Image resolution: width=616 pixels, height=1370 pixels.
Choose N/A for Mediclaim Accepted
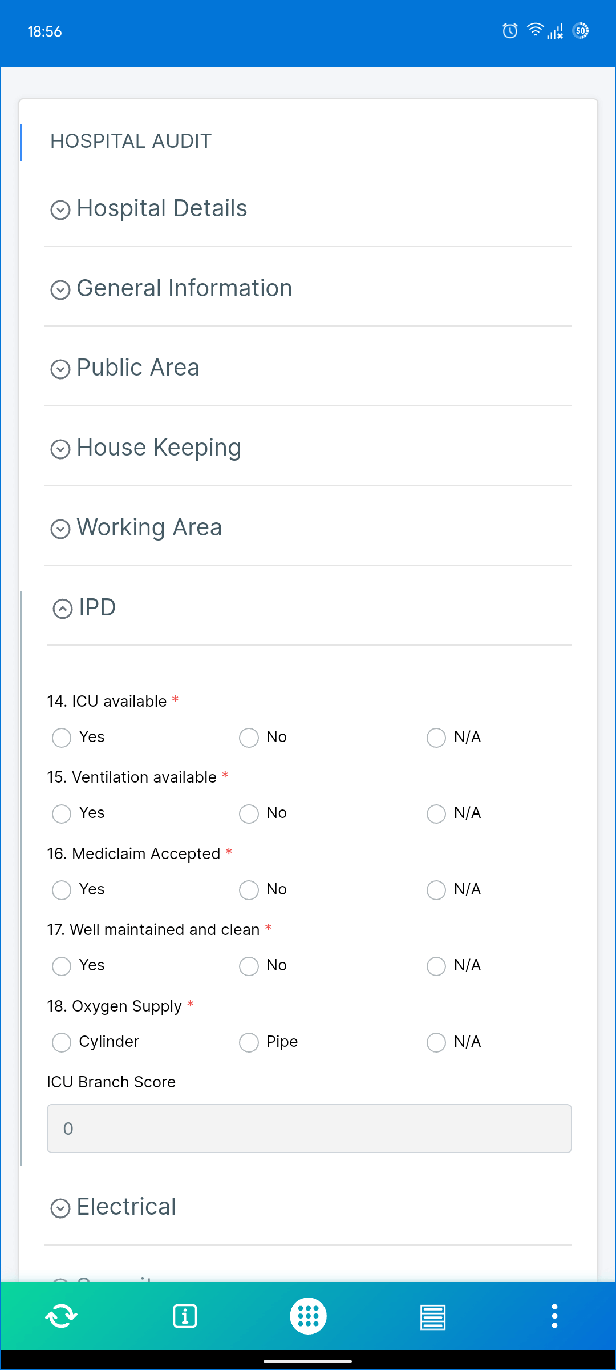436,890
